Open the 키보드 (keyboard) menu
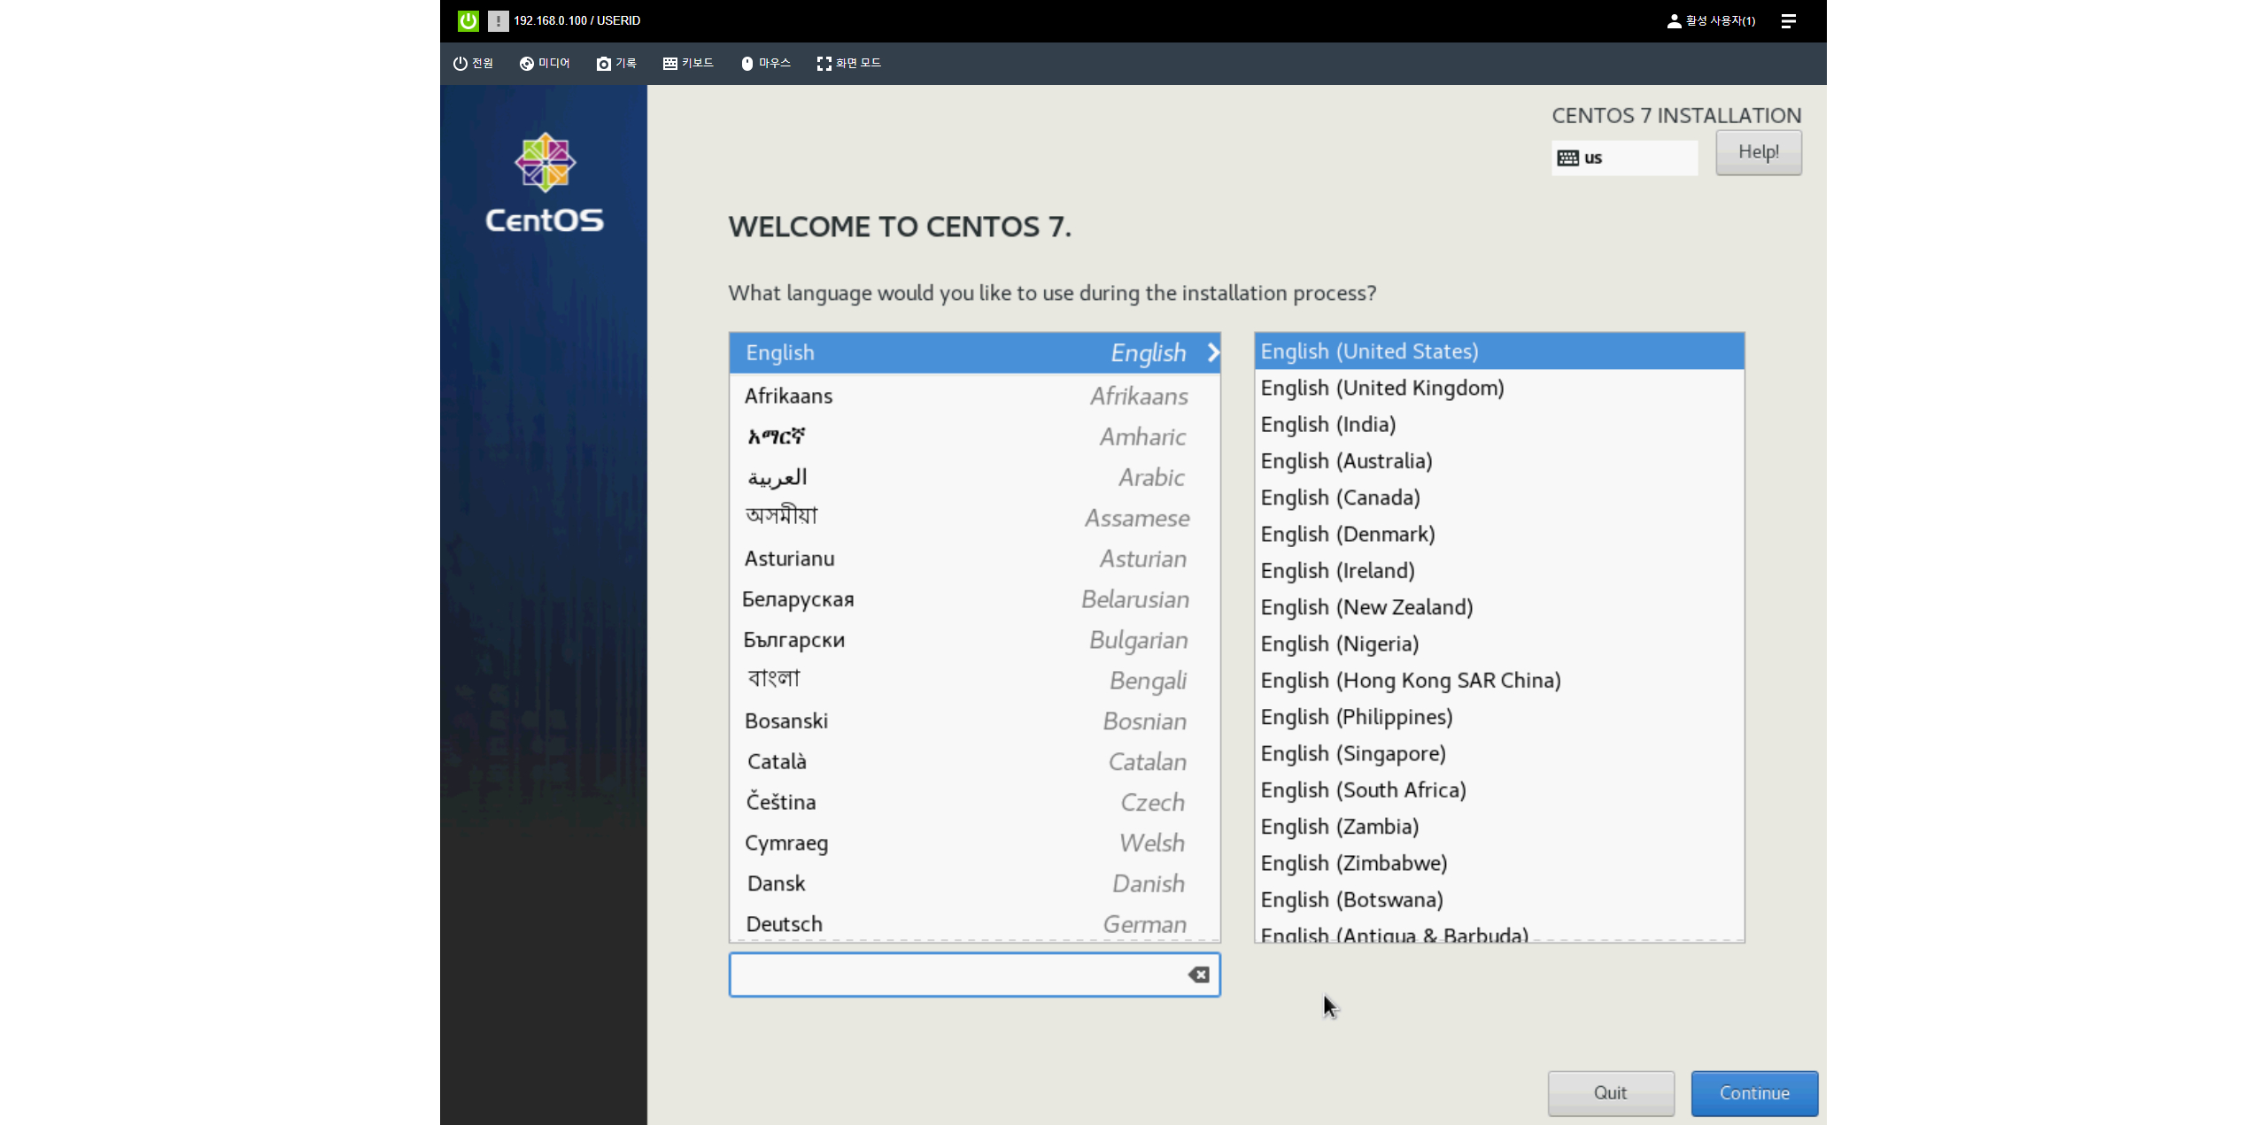 (688, 63)
